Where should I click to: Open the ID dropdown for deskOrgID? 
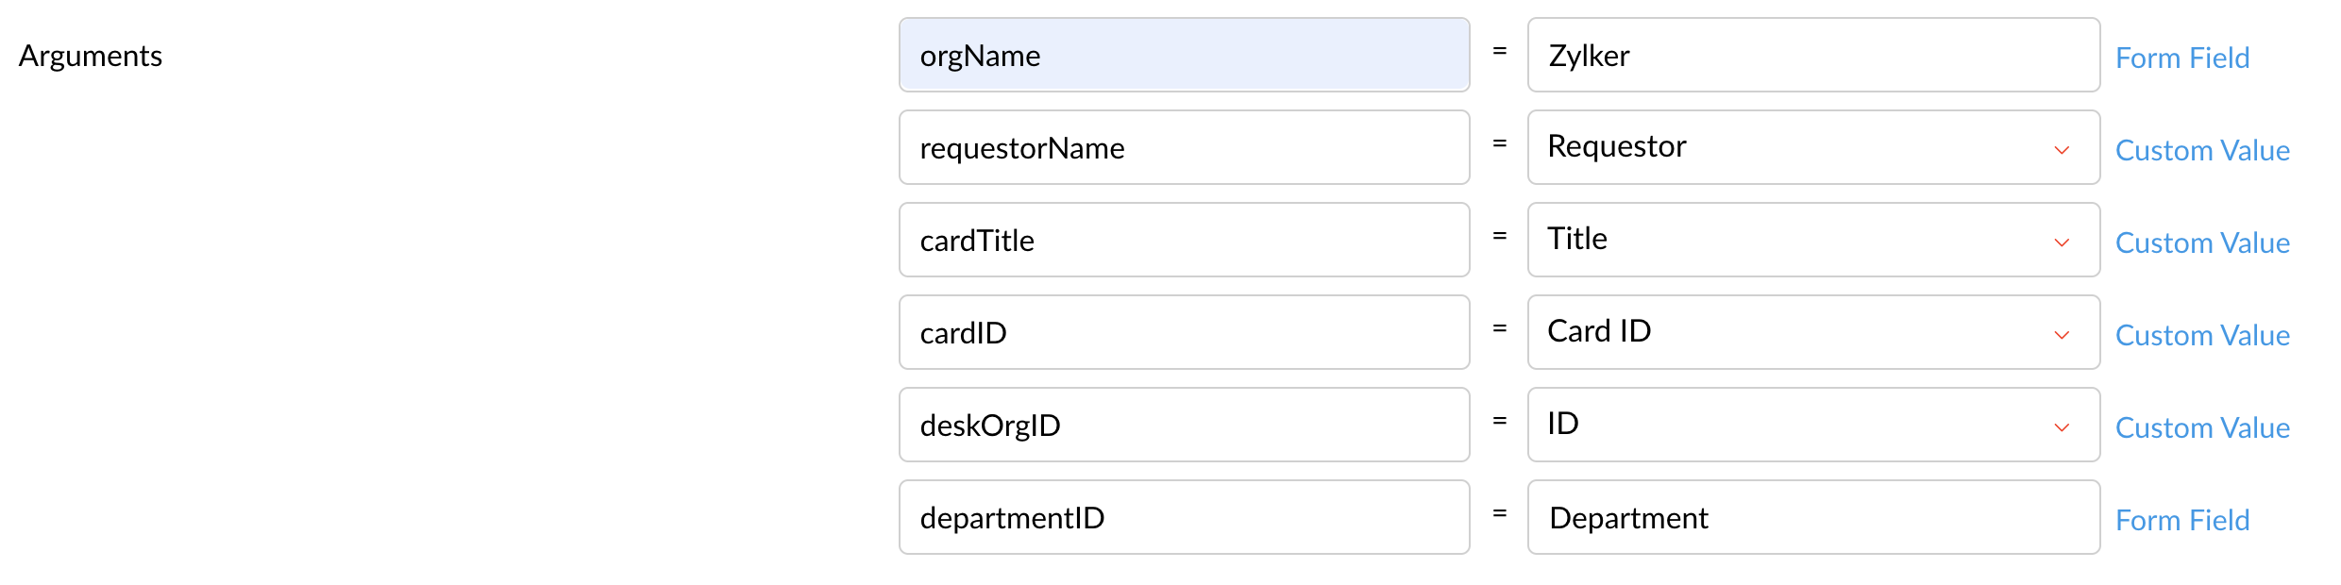point(1794,425)
